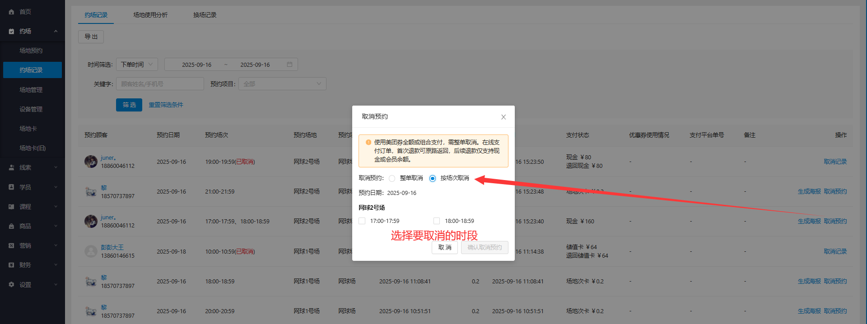
Task: Switch to 约场记录 tab
Action: (x=96, y=15)
